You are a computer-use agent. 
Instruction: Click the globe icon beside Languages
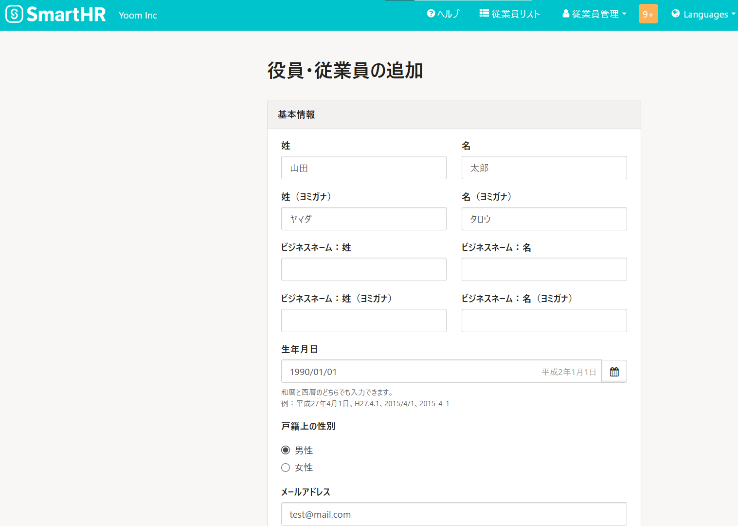point(676,14)
